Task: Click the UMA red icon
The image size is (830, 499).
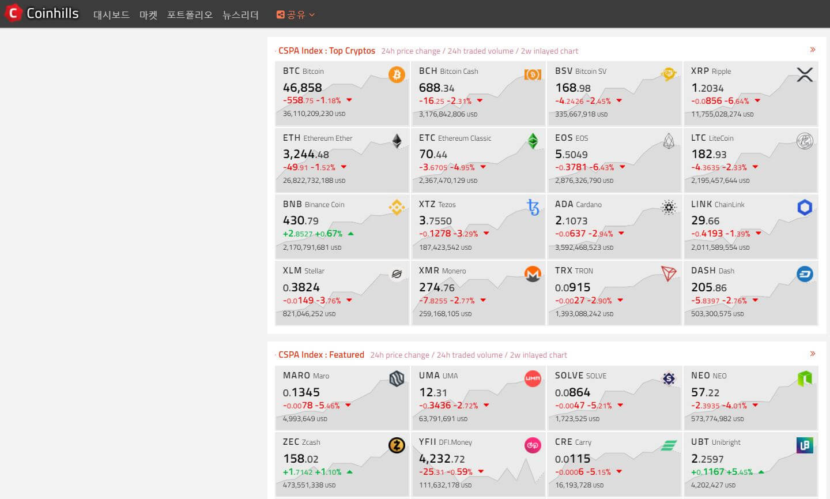Action: click(x=533, y=378)
